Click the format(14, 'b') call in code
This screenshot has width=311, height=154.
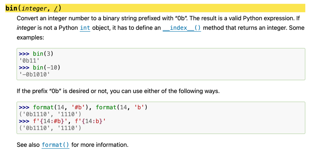[122, 107]
